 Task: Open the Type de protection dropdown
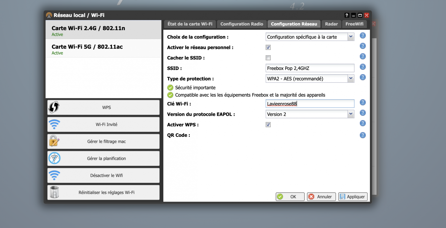[x=351, y=79]
